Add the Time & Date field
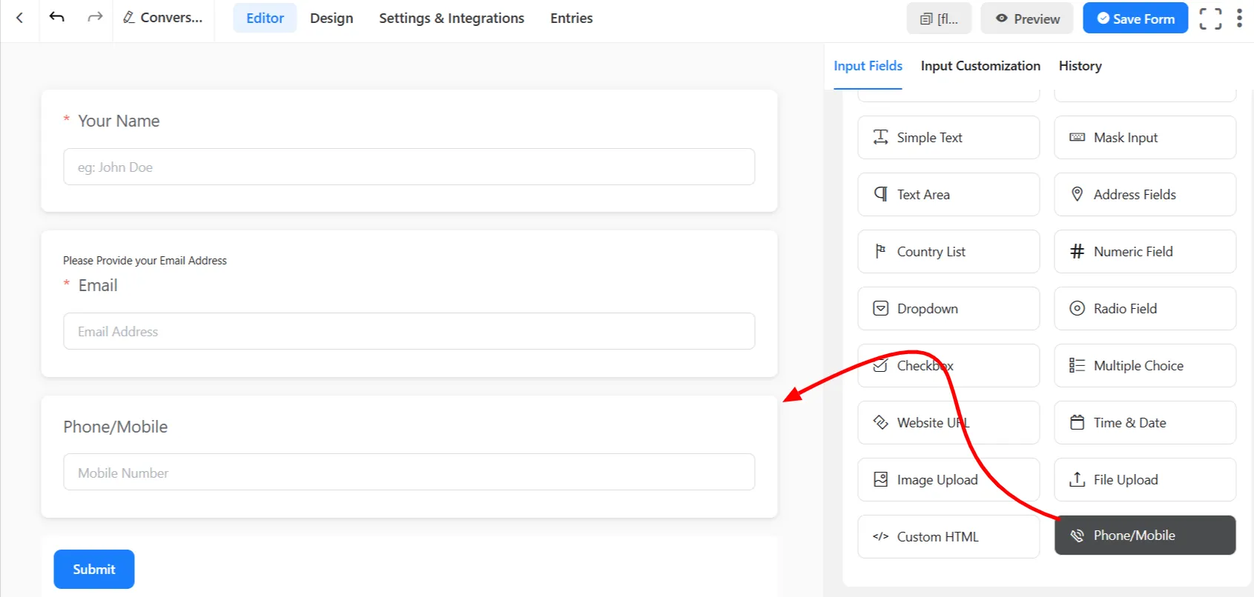The image size is (1254, 597). 1144,423
